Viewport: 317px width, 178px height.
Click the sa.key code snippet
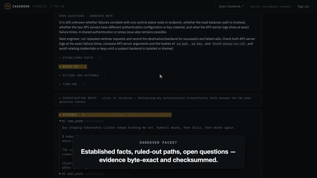197,44
